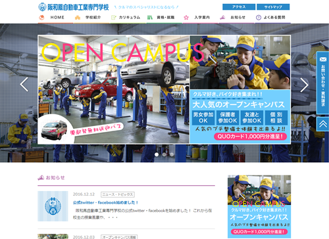
Task: Click the 入学案内 cherry blossom icon
Action: 186,18
